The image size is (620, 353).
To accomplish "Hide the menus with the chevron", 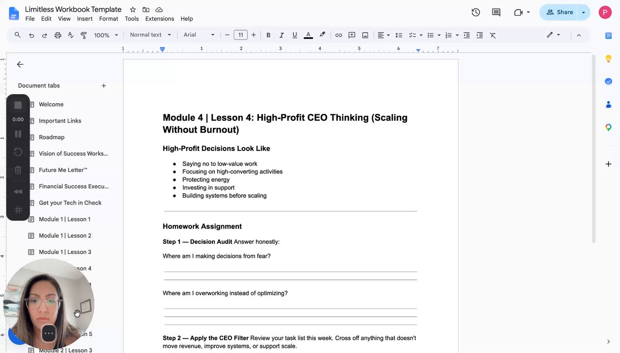I will click(x=579, y=35).
